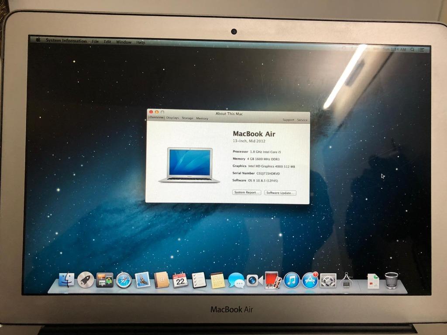The image size is (447, 335).
Task: Click software version "OS X 10.8.5 (12F45)"
Action: tap(263, 181)
